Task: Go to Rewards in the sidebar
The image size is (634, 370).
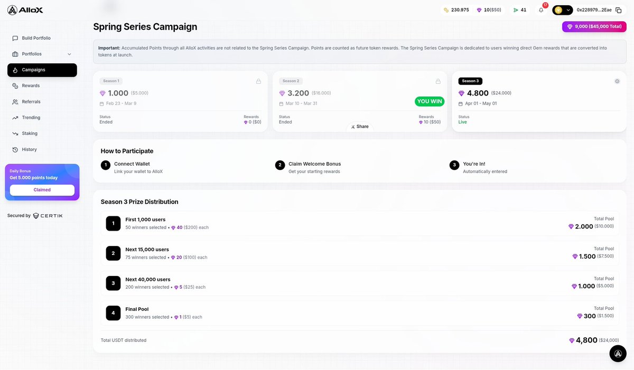Action: (42, 86)
